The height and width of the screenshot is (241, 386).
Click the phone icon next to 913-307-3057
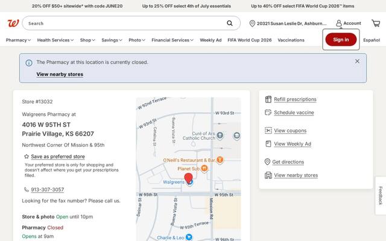[27, 190]
